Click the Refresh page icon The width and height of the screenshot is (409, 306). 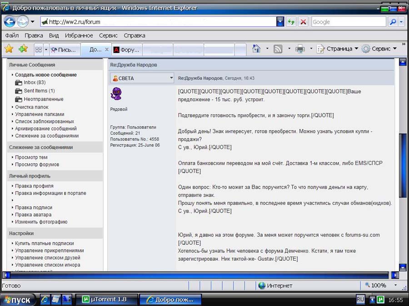(291, 22)
